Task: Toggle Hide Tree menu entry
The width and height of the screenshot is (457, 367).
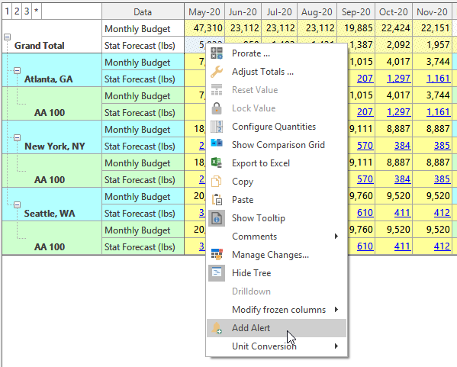Action: tap(277, 273)
